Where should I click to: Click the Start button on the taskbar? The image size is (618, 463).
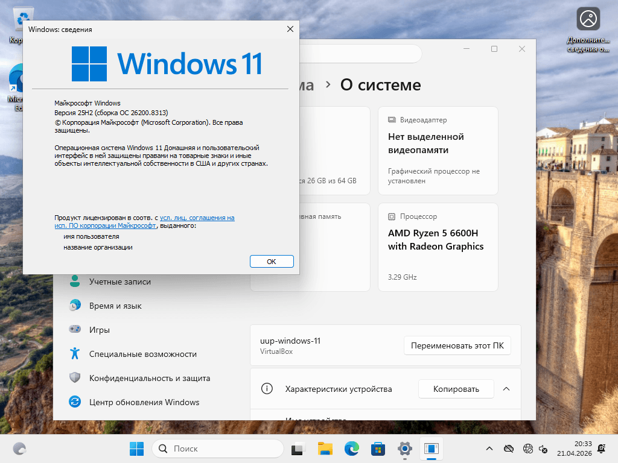coord(136,449)
